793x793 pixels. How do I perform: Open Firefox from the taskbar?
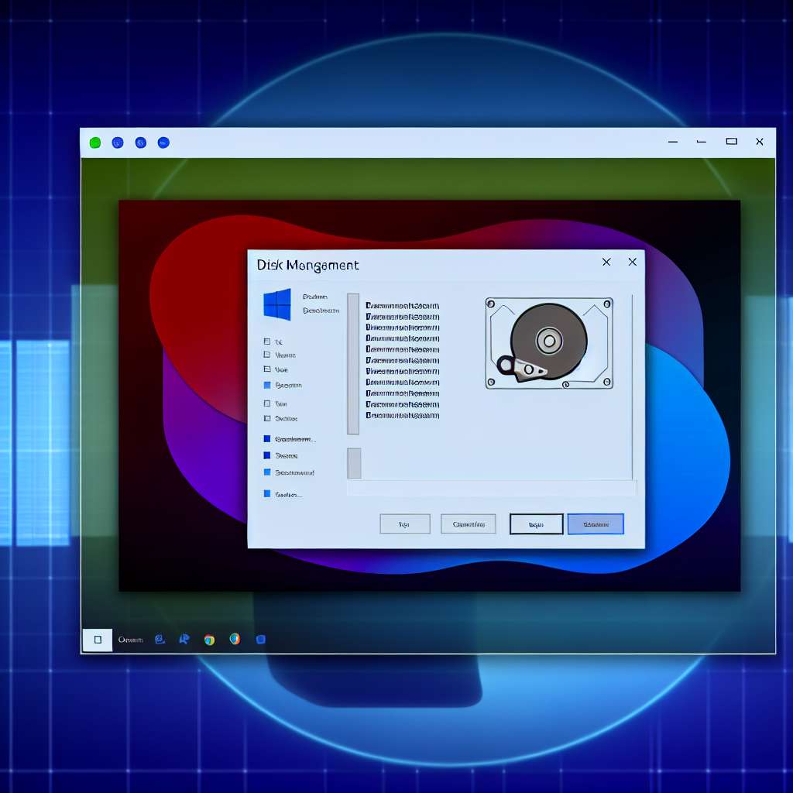[235, 639]
